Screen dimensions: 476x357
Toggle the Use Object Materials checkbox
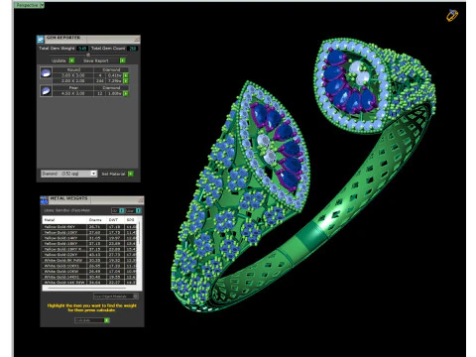(135, 297)
